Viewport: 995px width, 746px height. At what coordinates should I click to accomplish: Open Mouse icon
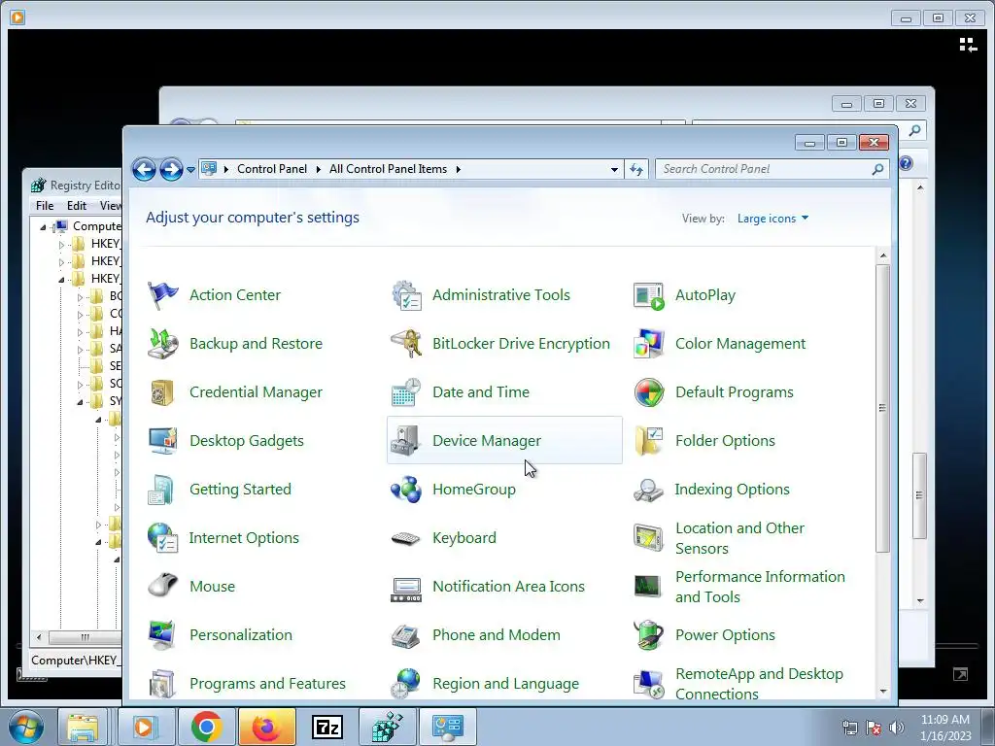click(162, 586)
